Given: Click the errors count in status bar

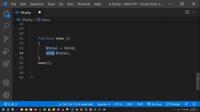Looking at the screenshot, I should pyautogui.click(x=7, y=104).
